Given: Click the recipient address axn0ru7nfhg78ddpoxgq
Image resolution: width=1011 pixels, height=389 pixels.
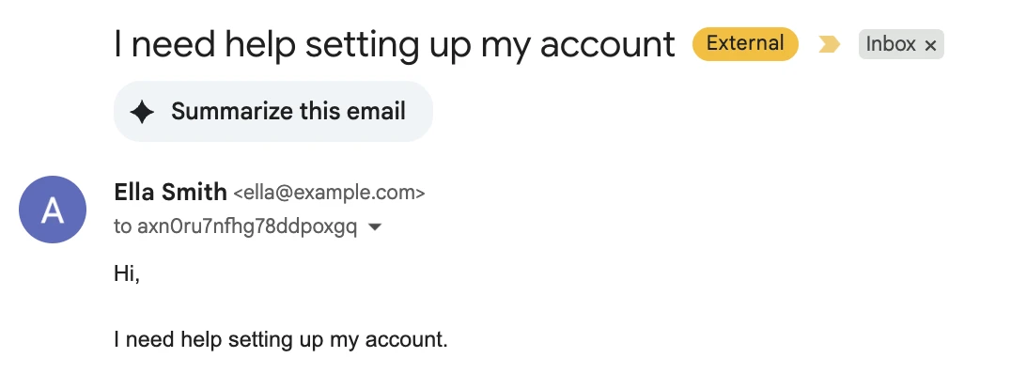Looking at the screenshot, I should tap(247, 227).
